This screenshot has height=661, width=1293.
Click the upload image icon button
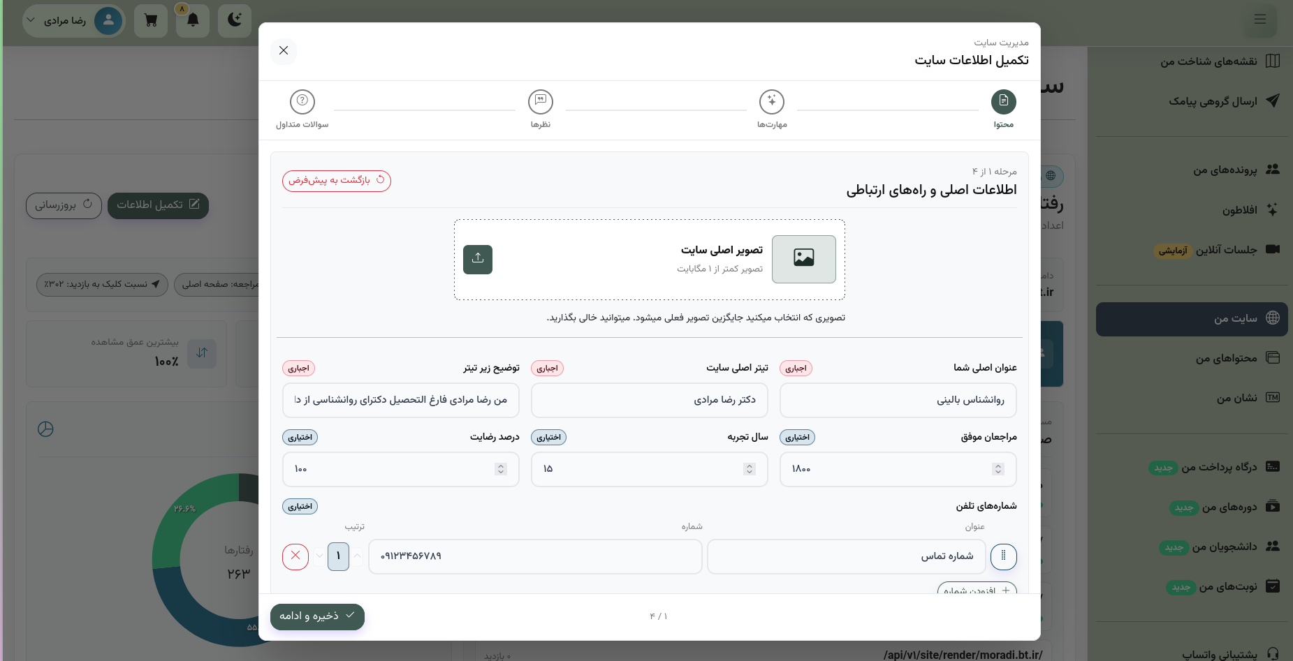pyautogui.click(x=478, y=260)
